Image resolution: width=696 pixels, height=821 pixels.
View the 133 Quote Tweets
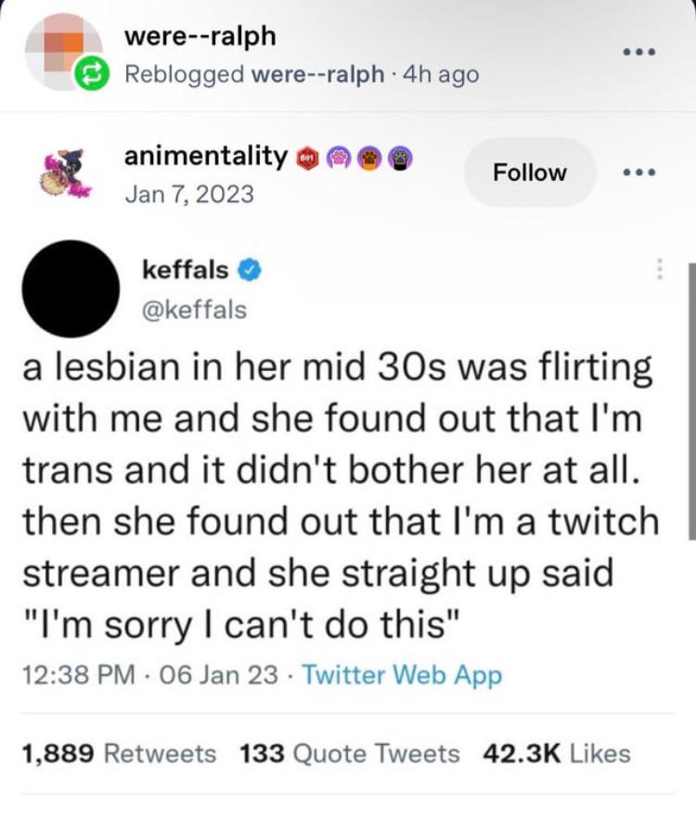click(x=350, y=754)
